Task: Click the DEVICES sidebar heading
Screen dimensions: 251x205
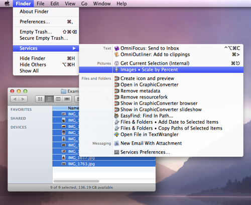Action: [x=19, y=127]
